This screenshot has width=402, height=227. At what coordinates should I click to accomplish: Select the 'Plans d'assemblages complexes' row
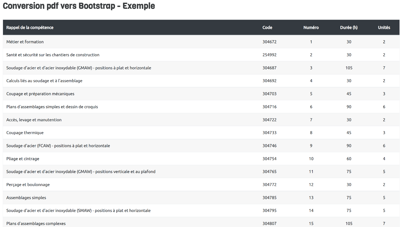(x=36, y=224)
